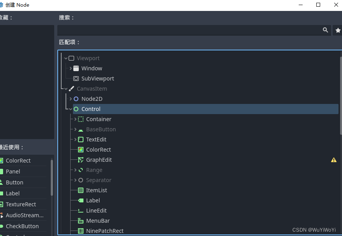This screenshot has height=236, width=342.
Task: Select Container in the matches tree
Action: point(99,119)
